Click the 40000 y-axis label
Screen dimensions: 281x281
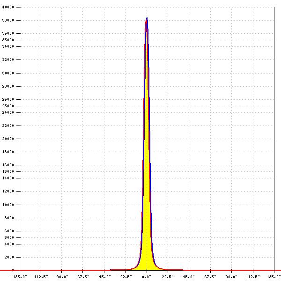[8, 7]
